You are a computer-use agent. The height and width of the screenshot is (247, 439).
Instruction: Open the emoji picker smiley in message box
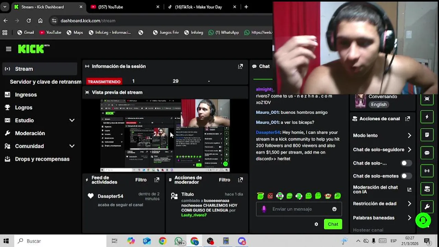[x=334, y=209]
